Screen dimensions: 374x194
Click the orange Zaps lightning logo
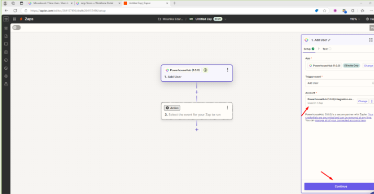[x=21, y=19]
